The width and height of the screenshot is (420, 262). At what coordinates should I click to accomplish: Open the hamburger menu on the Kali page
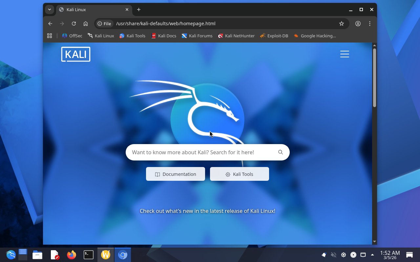click(x=345, y=54)
